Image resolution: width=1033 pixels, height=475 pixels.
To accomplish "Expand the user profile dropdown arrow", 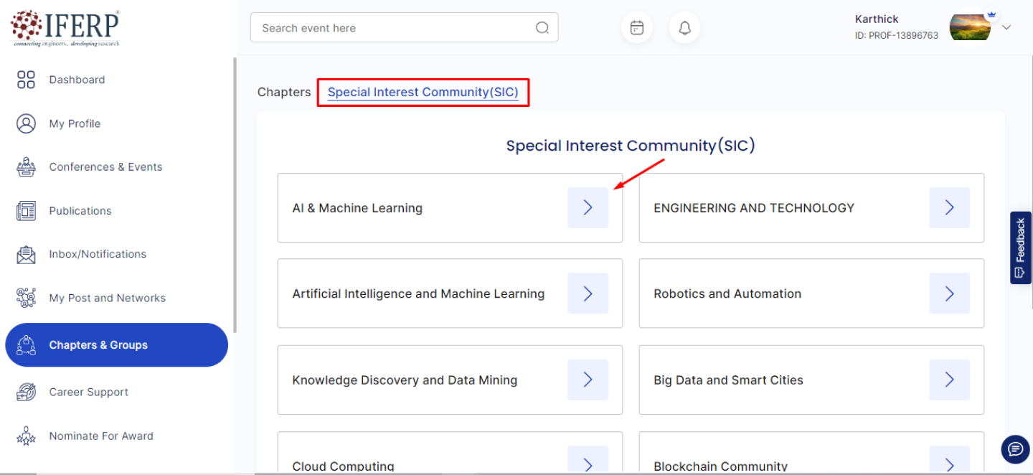I will (x=1006, y=27).
